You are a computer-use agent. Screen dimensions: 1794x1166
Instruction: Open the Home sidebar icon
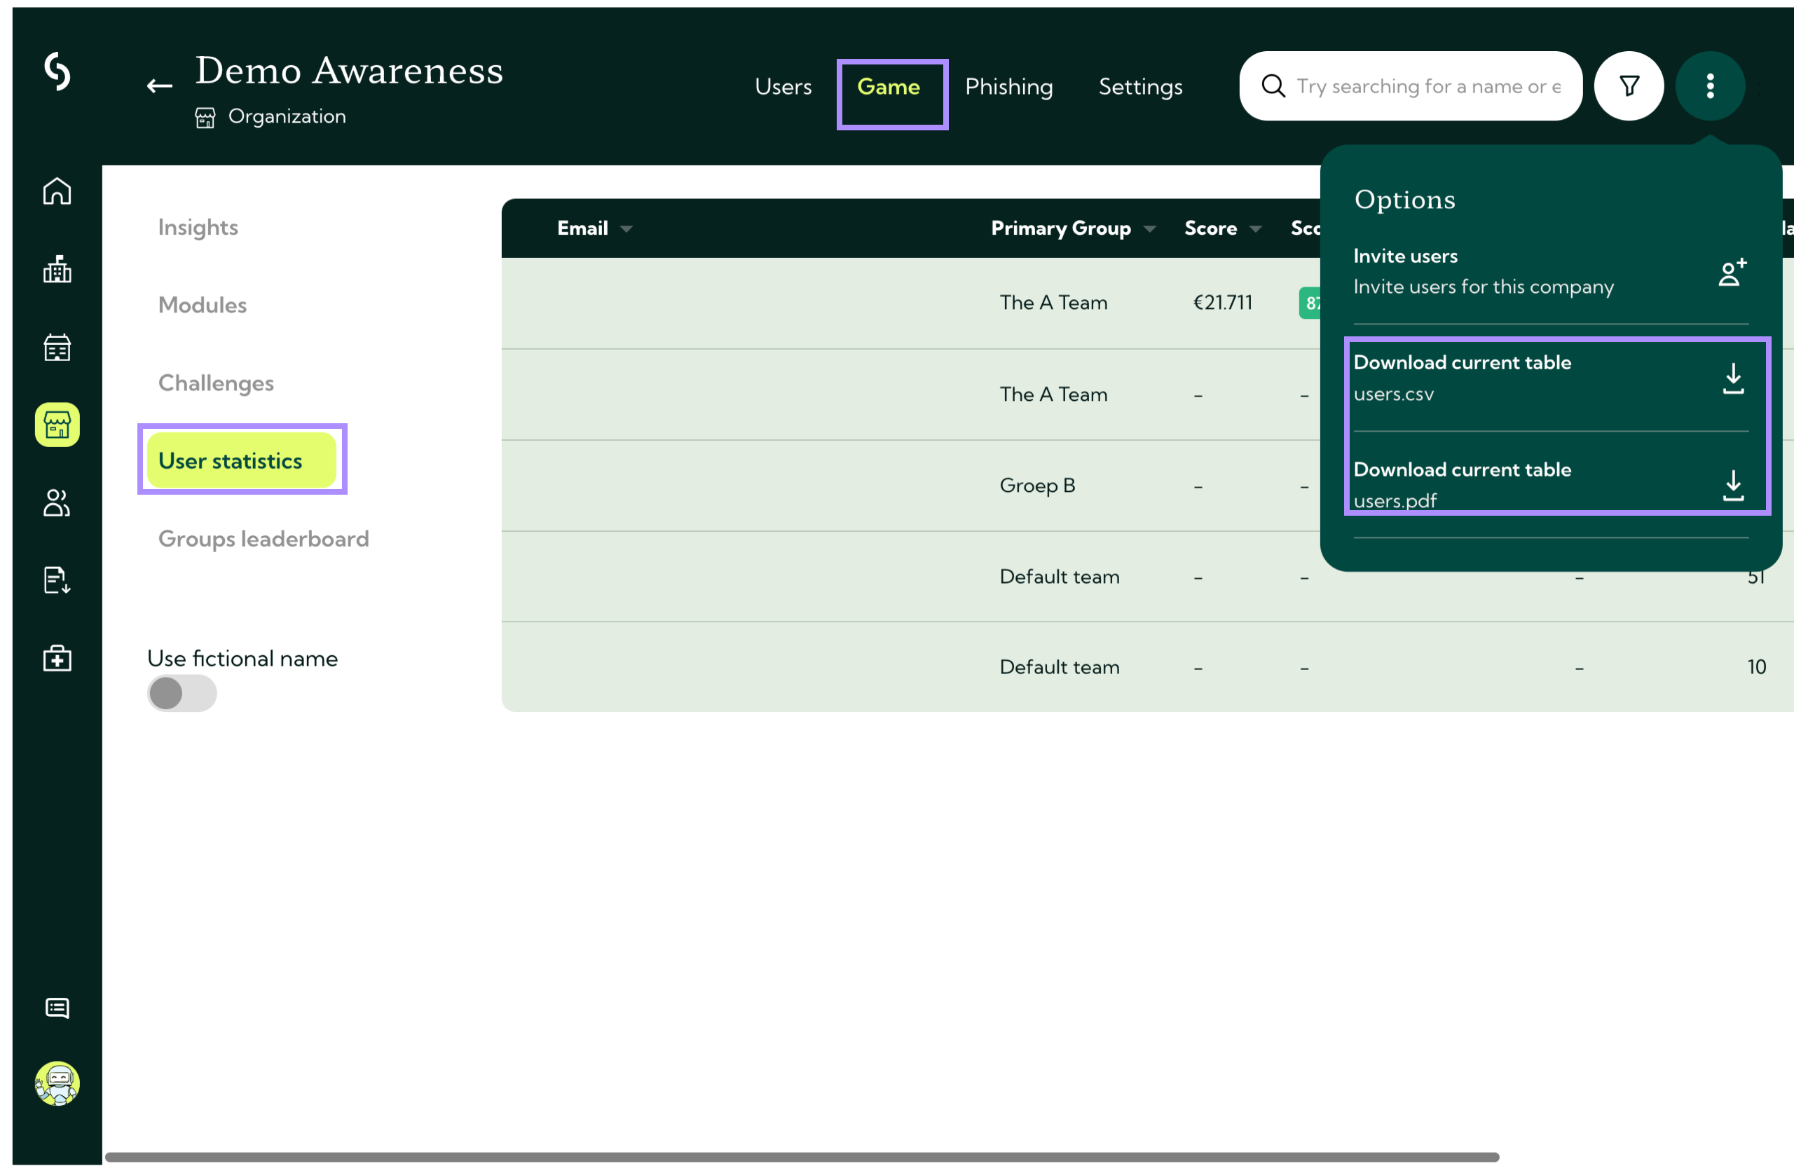point(57,191)
